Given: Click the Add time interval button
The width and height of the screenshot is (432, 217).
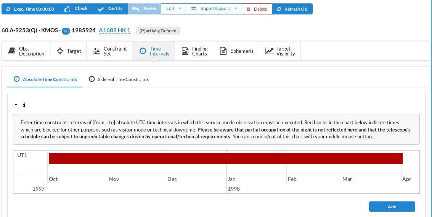Looking at the screenshot, I should (x=392, y=207).
